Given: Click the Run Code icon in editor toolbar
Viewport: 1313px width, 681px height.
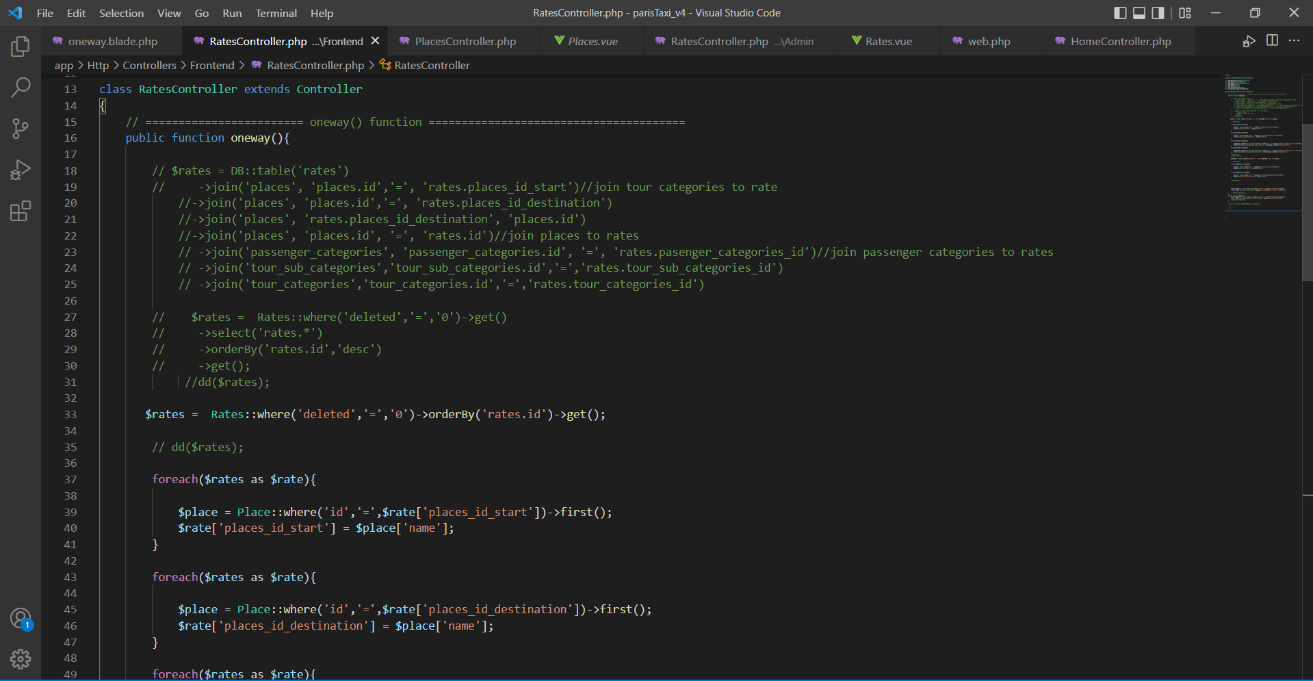Looking at the screenshot, I should (x=1249, y=41).
